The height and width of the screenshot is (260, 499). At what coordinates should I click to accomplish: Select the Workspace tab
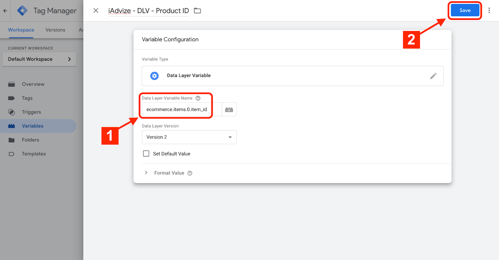21,30
